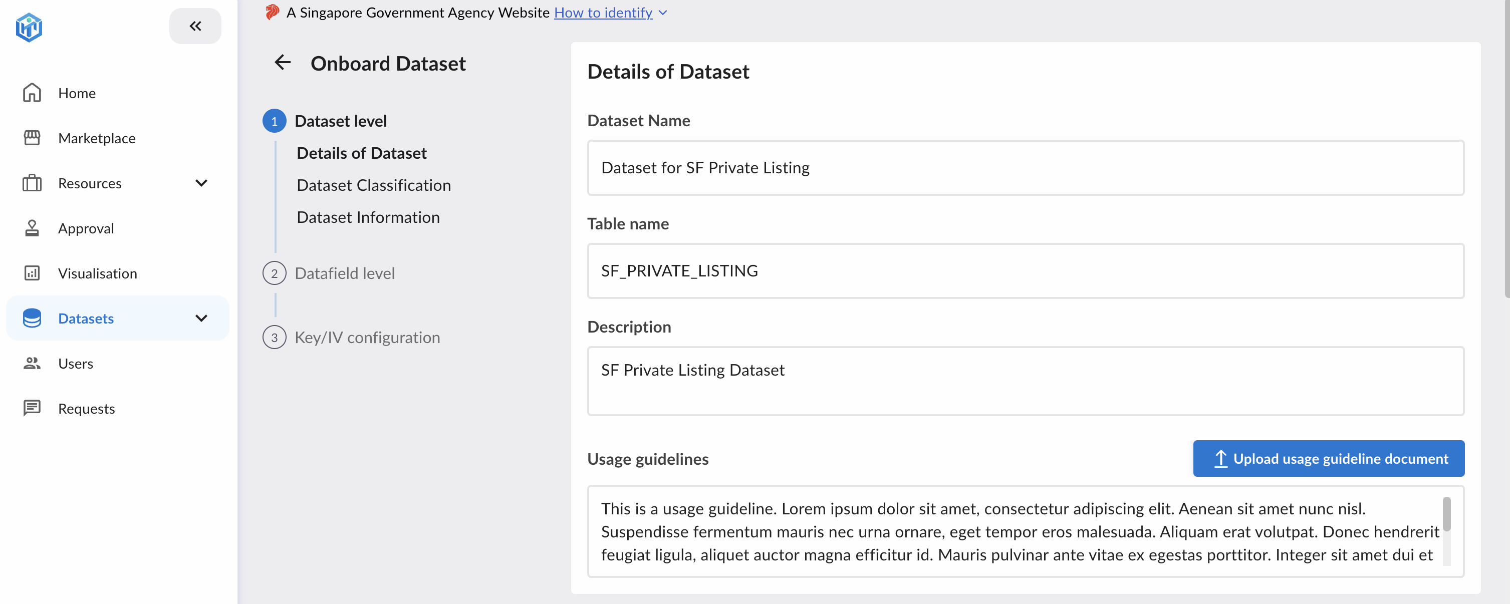The image size is (1510, 604).
Task: Select the Key/IV configuration step label
Action: point(367,338)
